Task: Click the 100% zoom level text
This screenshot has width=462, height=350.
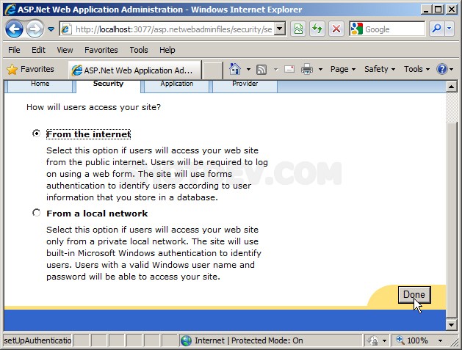Action: 417,340
